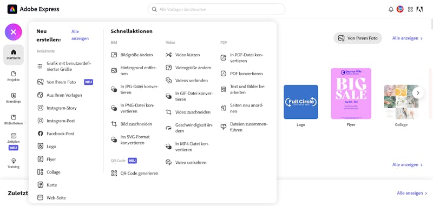The height and width of the screenshot is (206, 433).
Task: Select Grafik mit benutzerdefinierter Größe
Action: pos(64,66)
